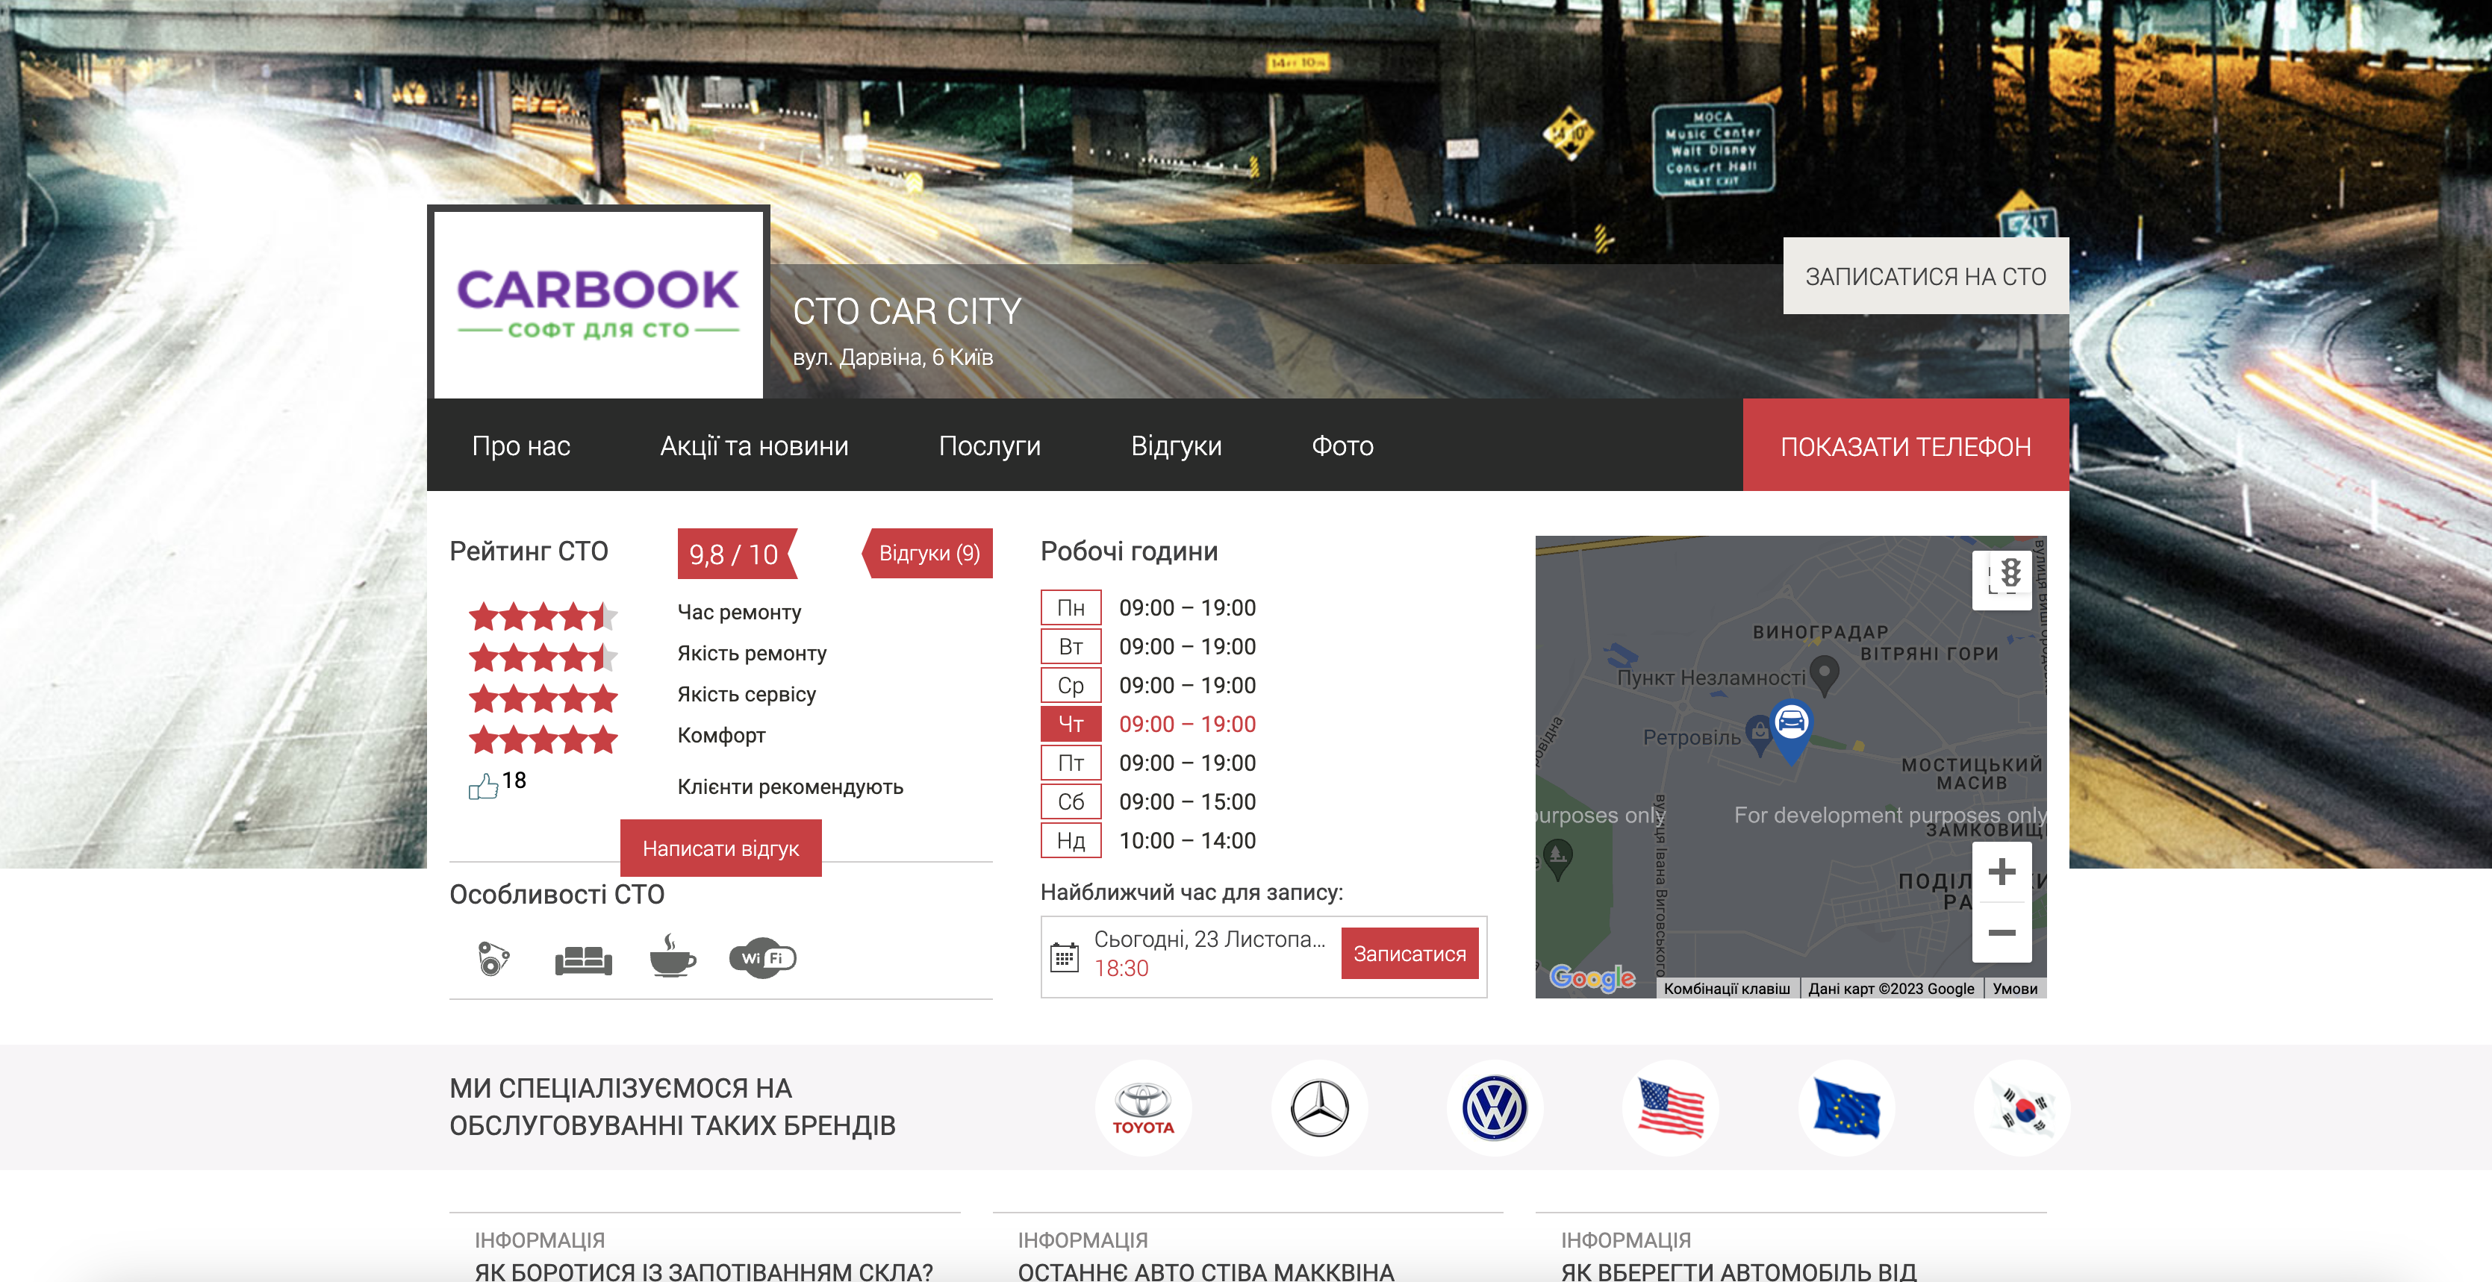Open the Про нас tab
Image resolution: width=2492 pixels, height=1282 pixels.
(520, 445)
